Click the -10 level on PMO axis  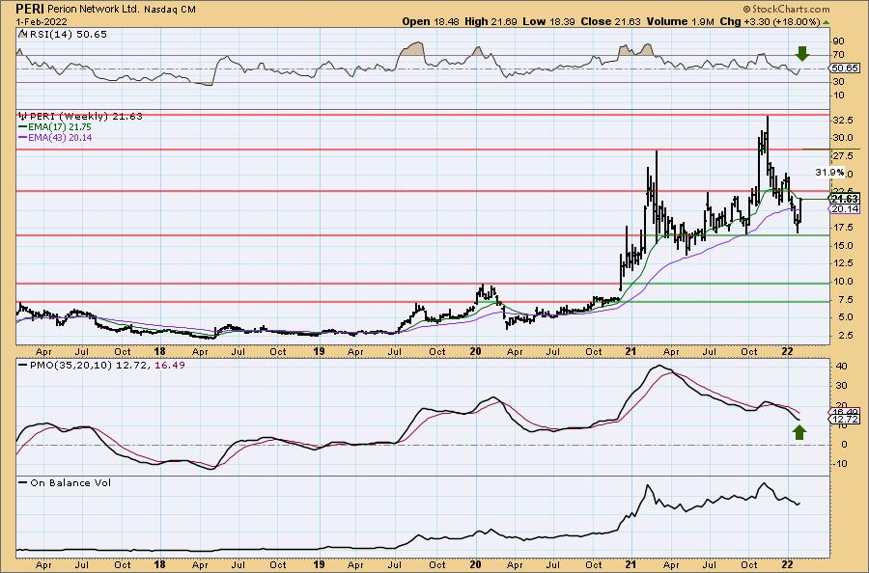click(x=840, y=464)
